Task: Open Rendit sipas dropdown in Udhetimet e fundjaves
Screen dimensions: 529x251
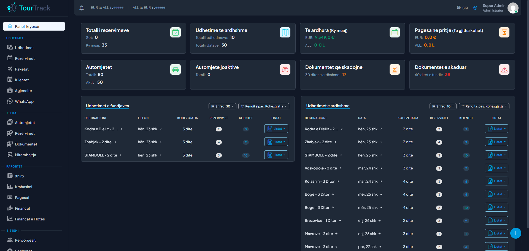Action: pyautogui.click(x=263, y=106)
